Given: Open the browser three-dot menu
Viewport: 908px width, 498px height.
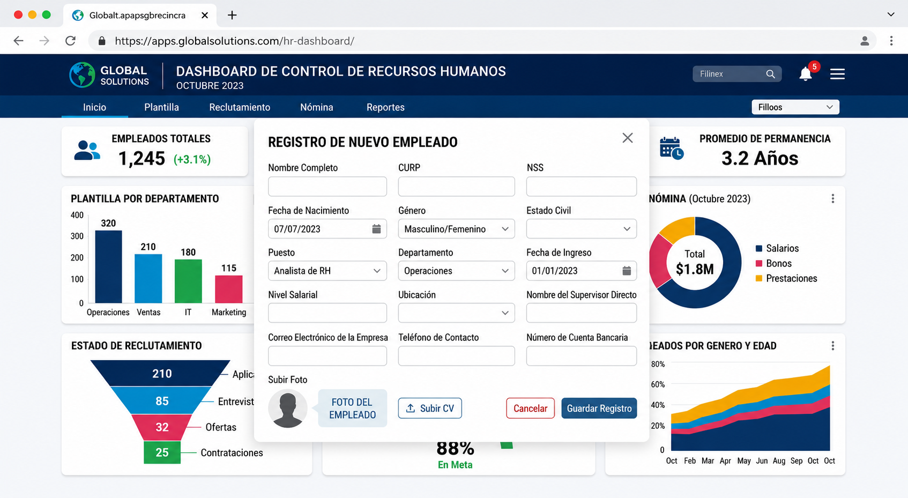Looking at the screenshot, I should point(891,41).
